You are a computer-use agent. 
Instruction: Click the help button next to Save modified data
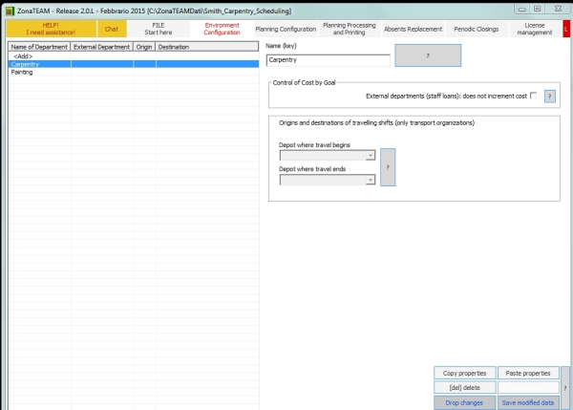pos(565,388)
